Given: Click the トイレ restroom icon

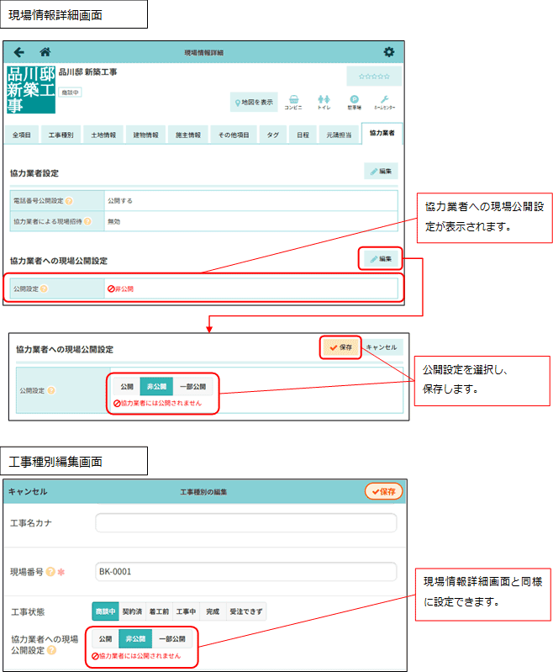Looking at the screenshot, I should point(324,102).
